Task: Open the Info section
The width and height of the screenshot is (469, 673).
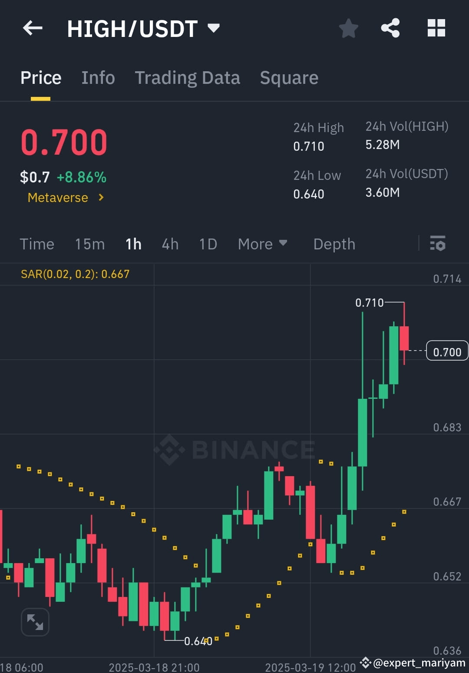Action: [x=98, y=77]
